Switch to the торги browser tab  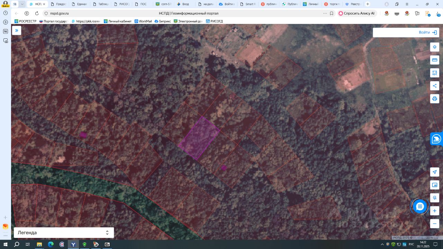click(332, 4)
